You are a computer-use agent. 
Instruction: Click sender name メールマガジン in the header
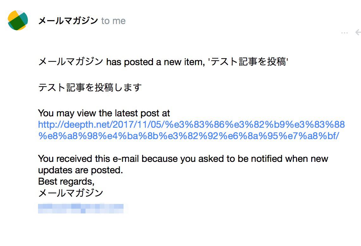point(68,21)
